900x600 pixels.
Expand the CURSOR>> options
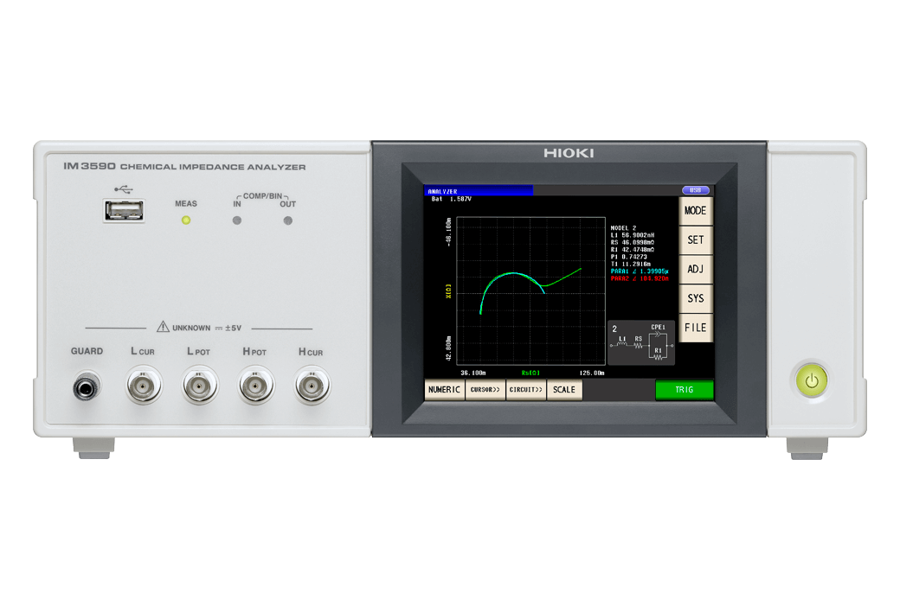485,390
